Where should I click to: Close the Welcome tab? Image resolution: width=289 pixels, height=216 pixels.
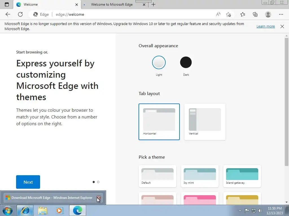(x=77, y=4)
